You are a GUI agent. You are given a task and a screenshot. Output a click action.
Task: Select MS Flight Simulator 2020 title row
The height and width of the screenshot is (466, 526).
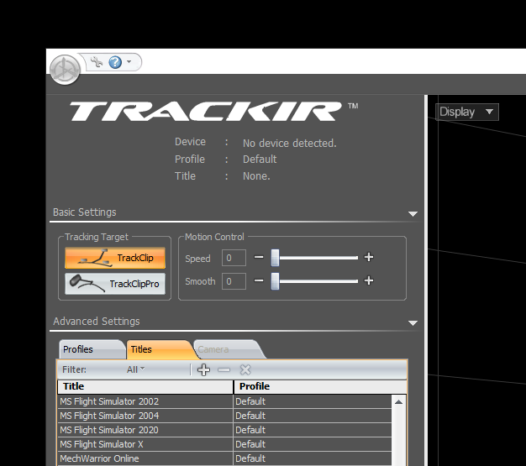tap(145, 430)
